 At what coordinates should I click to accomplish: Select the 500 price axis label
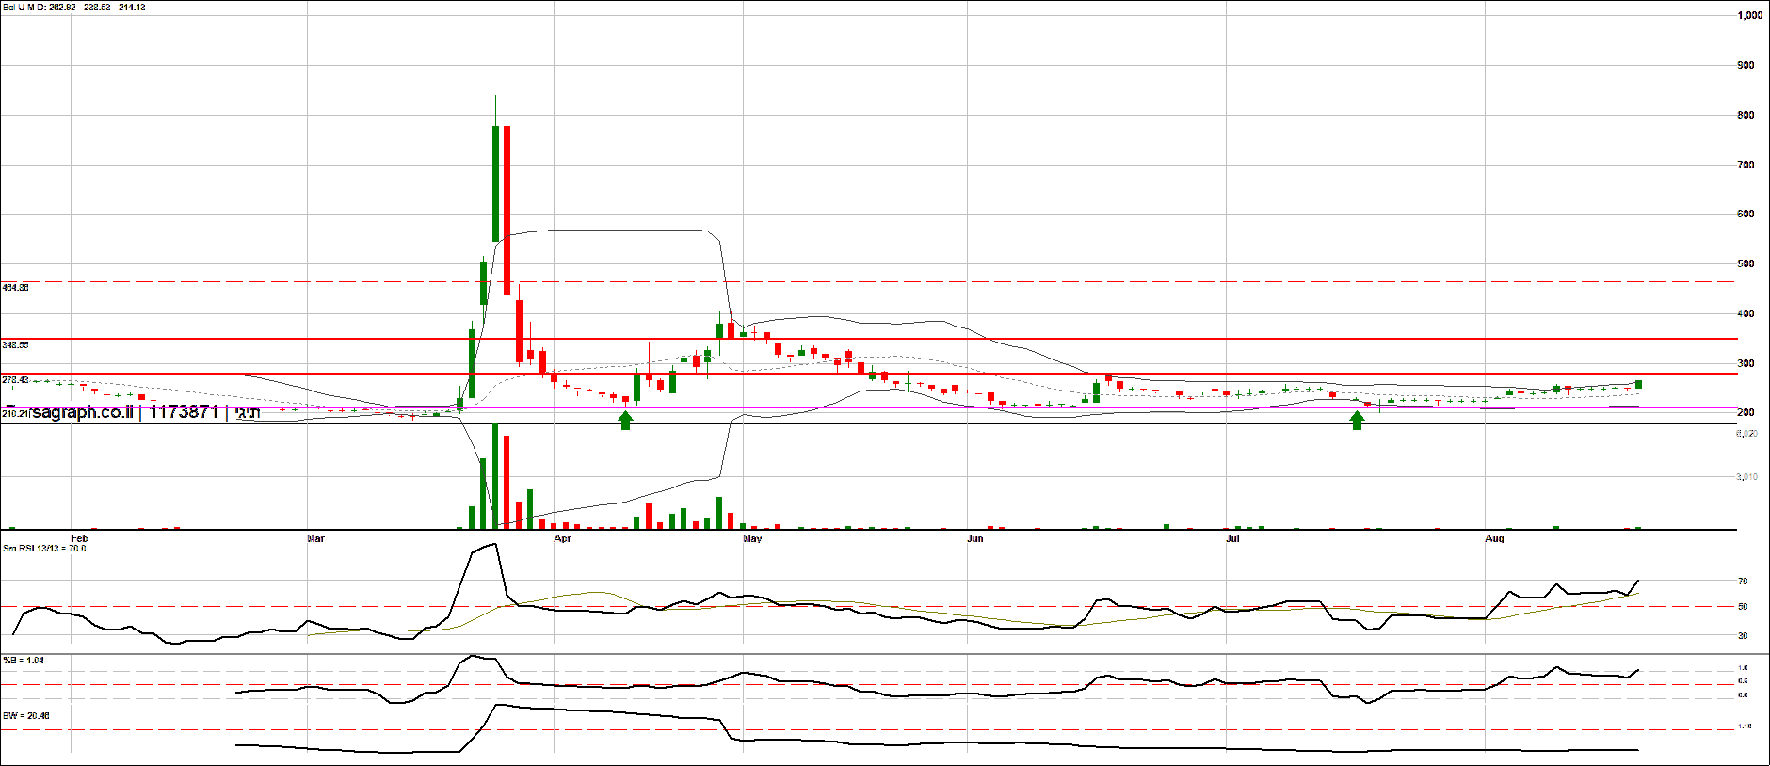coord(1746,263)
